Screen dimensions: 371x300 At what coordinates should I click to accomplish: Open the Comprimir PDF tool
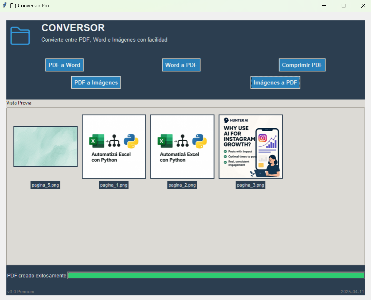pos(302,65)
